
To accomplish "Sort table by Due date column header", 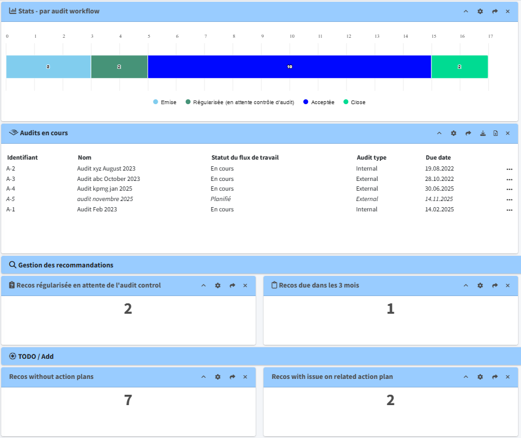I will tap(438, 157).
